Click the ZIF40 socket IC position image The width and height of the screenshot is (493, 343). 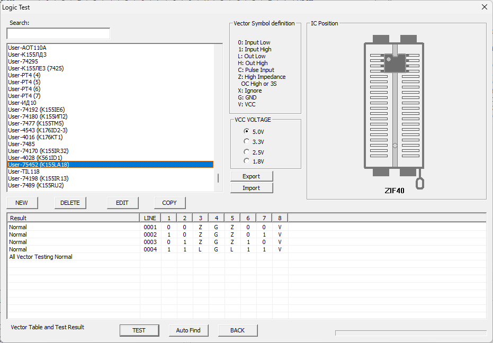pyautogui.click(x=395, y=109)
